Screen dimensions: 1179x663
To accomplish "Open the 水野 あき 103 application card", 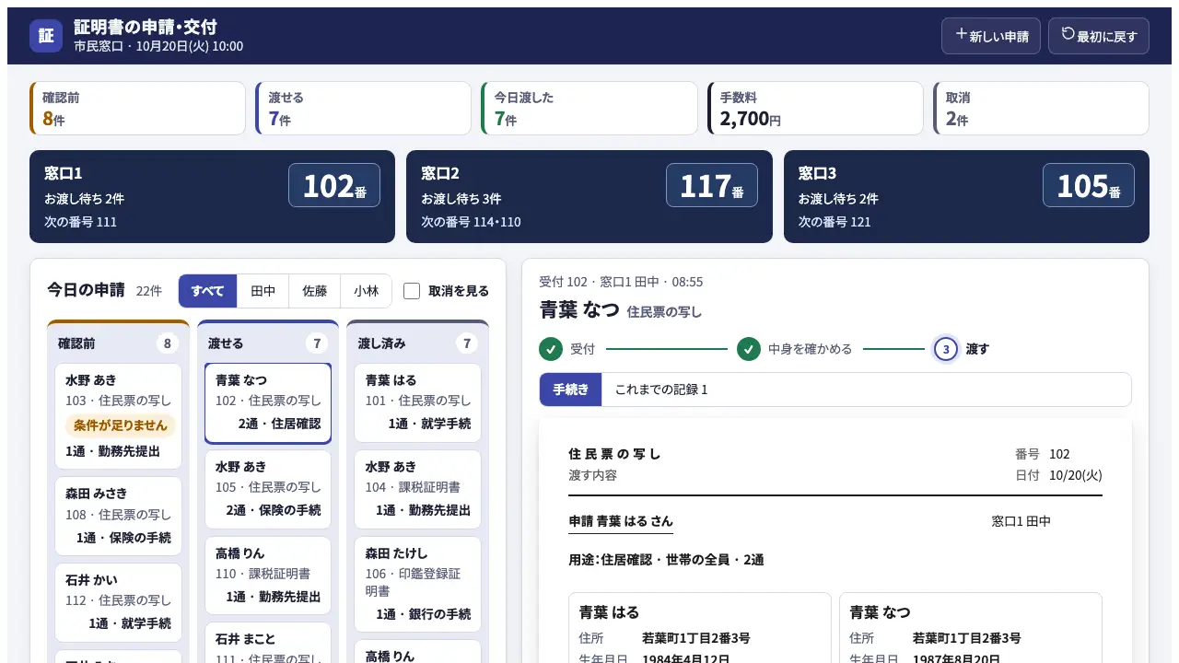I will [x=119, y=416].
